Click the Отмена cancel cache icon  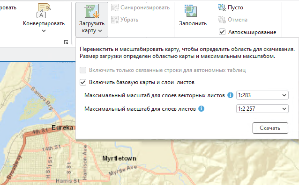click(x=222, y=20)
